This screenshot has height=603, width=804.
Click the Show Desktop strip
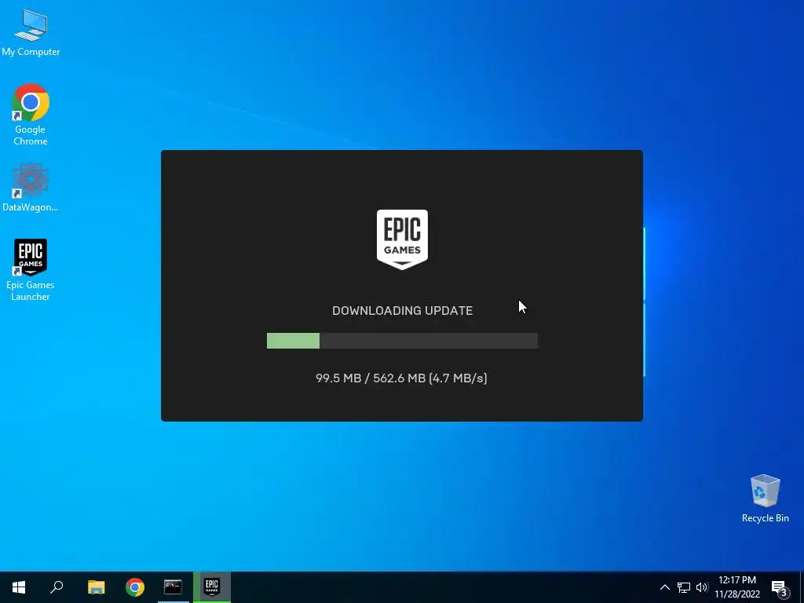tap(802, 587)
